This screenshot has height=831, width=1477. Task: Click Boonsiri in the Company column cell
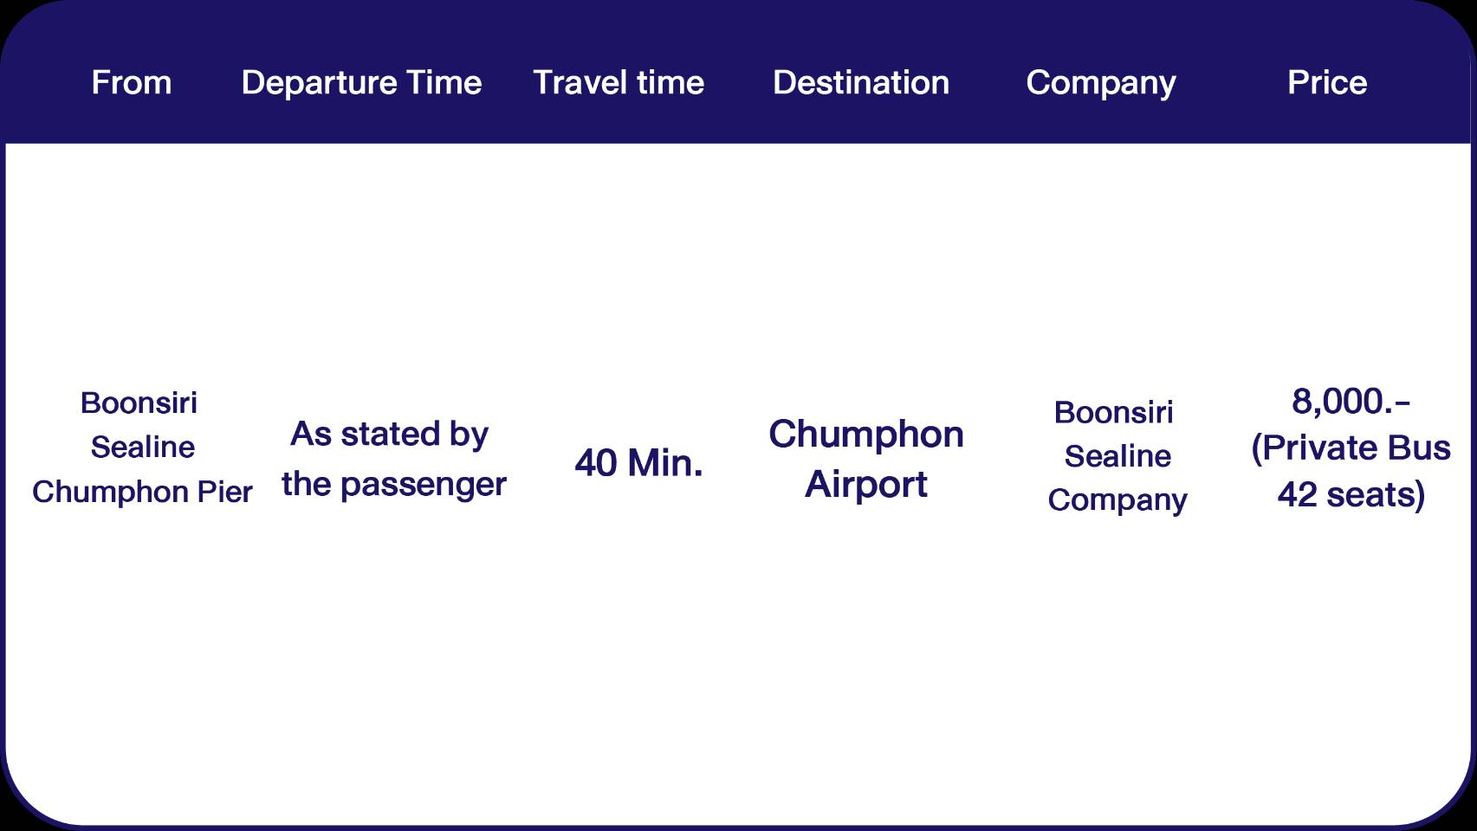click(1113, 413)
